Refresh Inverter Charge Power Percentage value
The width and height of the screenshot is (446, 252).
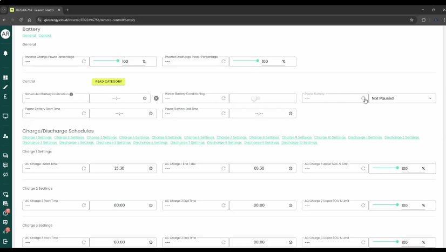click(x=84, y=62)
